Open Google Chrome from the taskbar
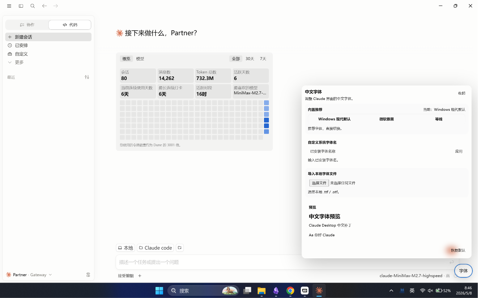Image resolution: width=478 pixels, height=298 pixels. pyautogui.click(x=290, y=291)
